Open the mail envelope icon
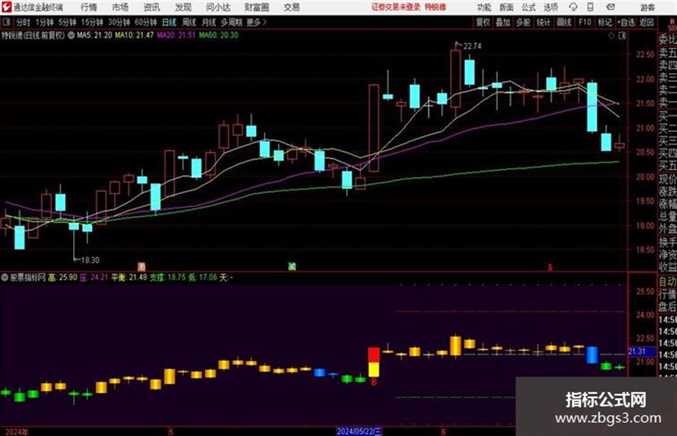 pos(610,7)
